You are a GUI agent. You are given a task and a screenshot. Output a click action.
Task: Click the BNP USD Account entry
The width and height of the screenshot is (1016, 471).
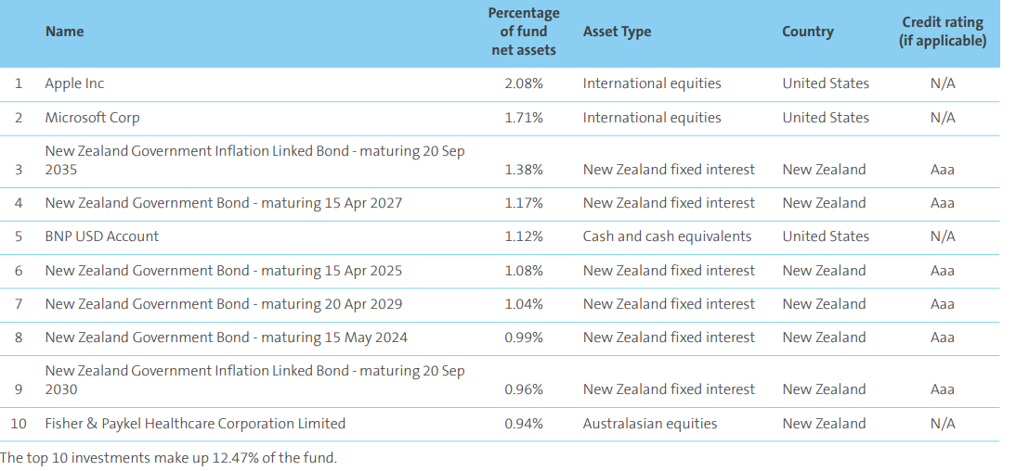pyautogui.click(x=101, y=236)
